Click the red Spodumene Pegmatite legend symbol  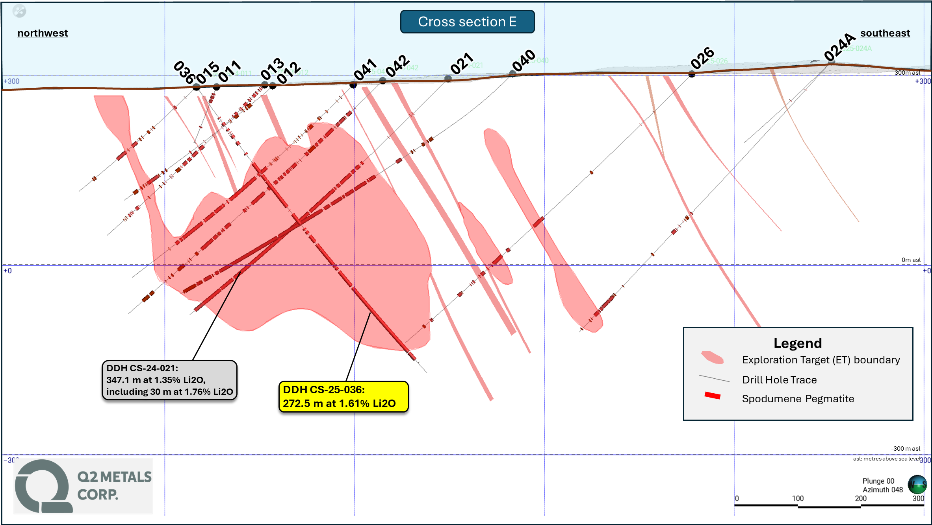(x=712, y=396)
